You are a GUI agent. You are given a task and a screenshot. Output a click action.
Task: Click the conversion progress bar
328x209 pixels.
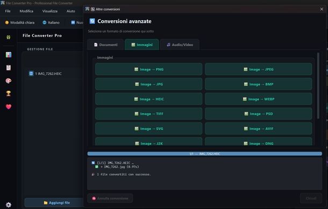pos(204,154)
